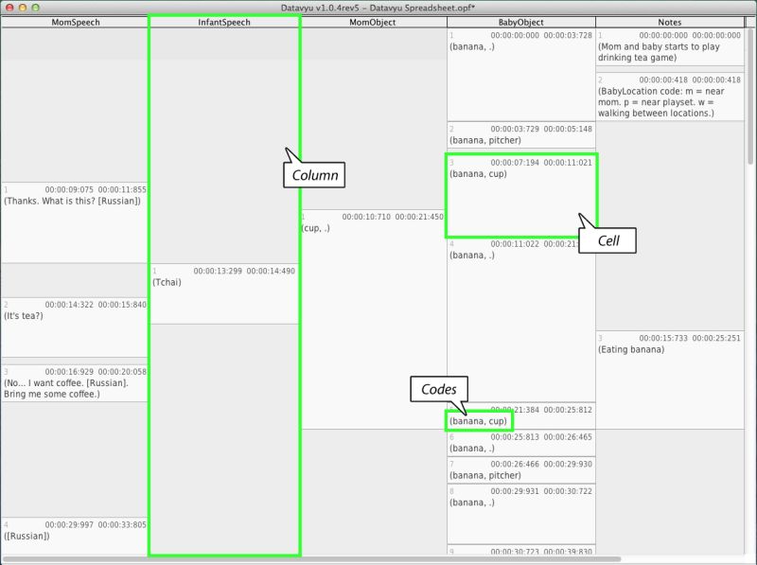This screenshot has width=757, height=565.
Task: Select the MomObject column header
Action: (372, 20)
